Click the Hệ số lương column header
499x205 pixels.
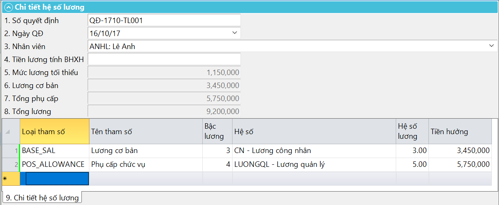(x=412, y=131)
